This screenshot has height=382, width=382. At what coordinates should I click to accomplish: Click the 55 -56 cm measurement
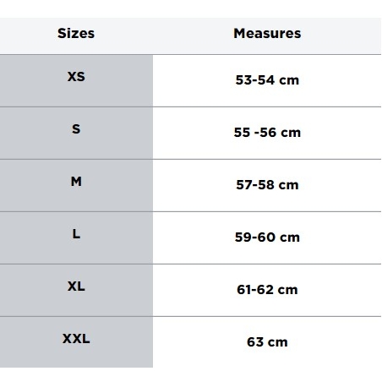[x=267, y=133]
